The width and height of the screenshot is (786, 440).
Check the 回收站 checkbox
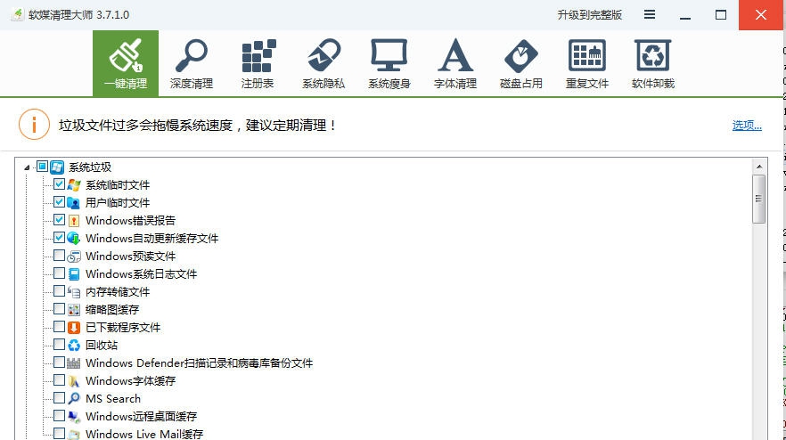point(59,345)
